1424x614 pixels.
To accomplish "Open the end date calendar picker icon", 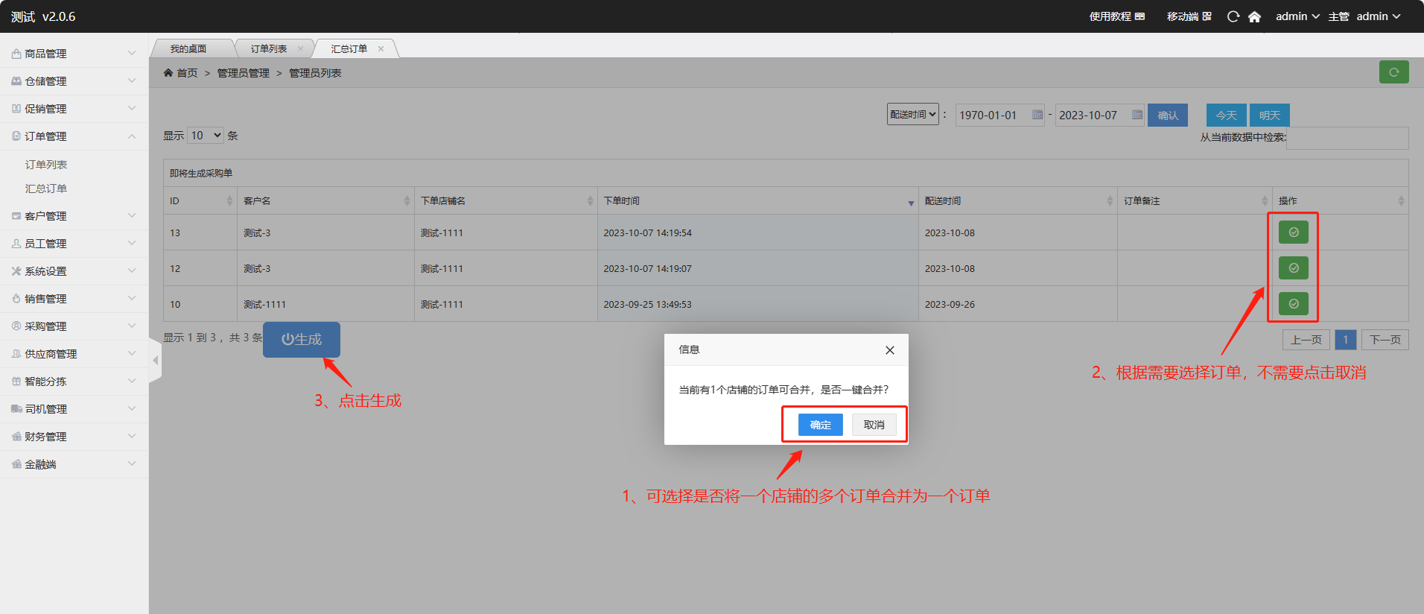I will (x=1137, y=115).
